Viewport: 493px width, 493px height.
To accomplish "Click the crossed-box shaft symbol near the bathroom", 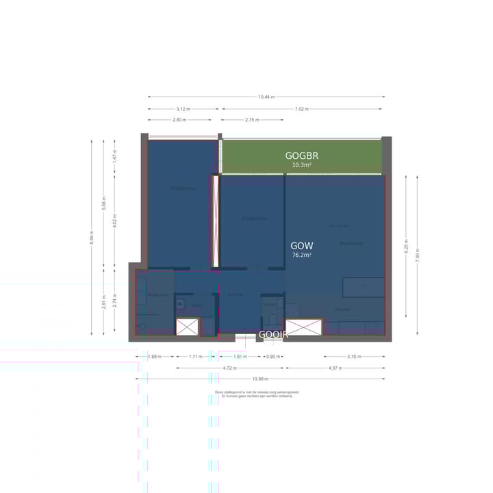I will tap(187, 327).
